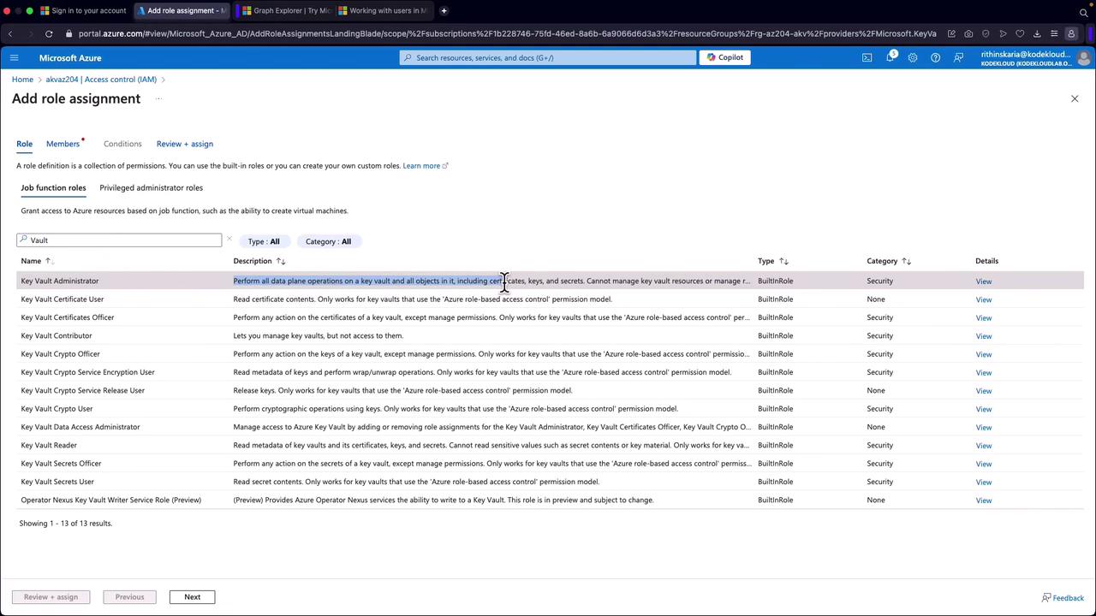Switch to the Role tab
The width and height of the screenshot is (1096, 616).
[x=24, y=144]
